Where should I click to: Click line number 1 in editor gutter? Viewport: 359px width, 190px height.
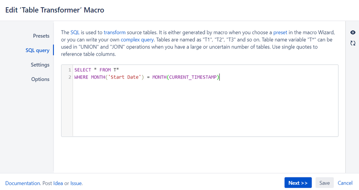click(70, 70)
